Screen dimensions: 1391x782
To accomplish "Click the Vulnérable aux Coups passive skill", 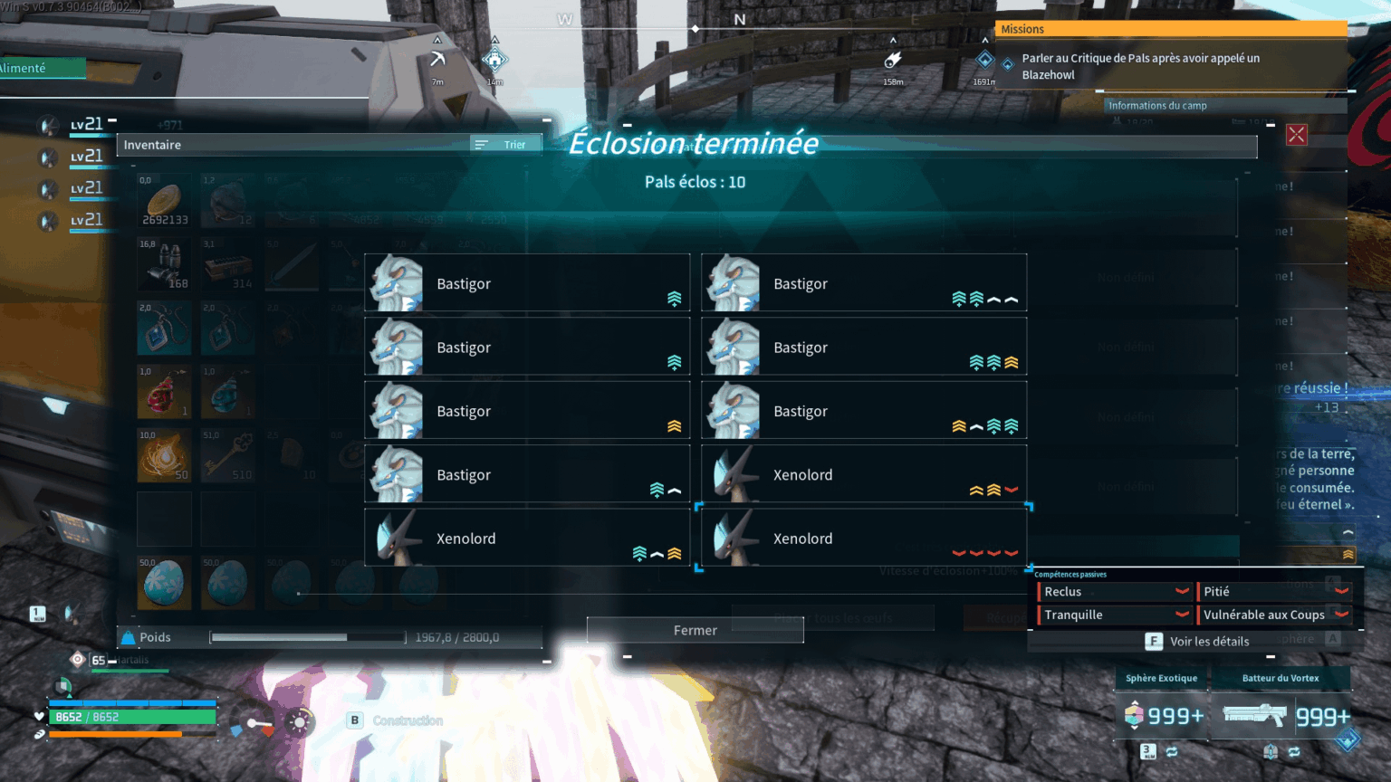I will click(1275, 615).
